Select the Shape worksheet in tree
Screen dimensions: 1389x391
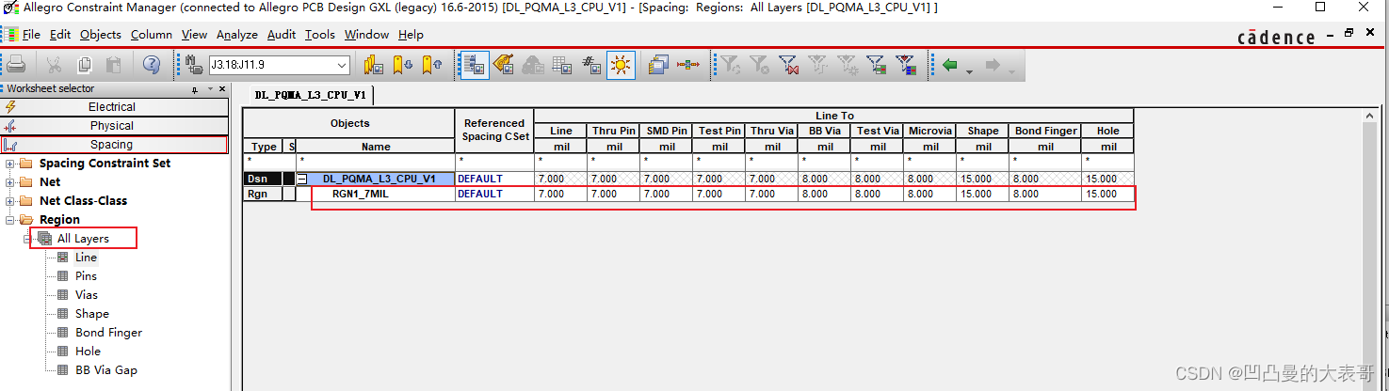(92, 314)
